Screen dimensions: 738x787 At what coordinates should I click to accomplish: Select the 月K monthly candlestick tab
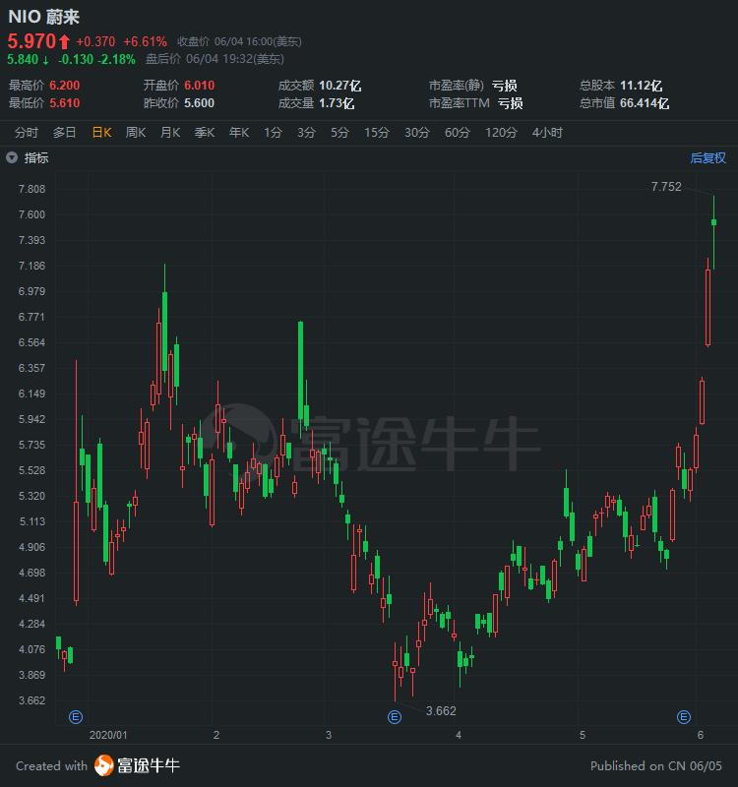170,133
